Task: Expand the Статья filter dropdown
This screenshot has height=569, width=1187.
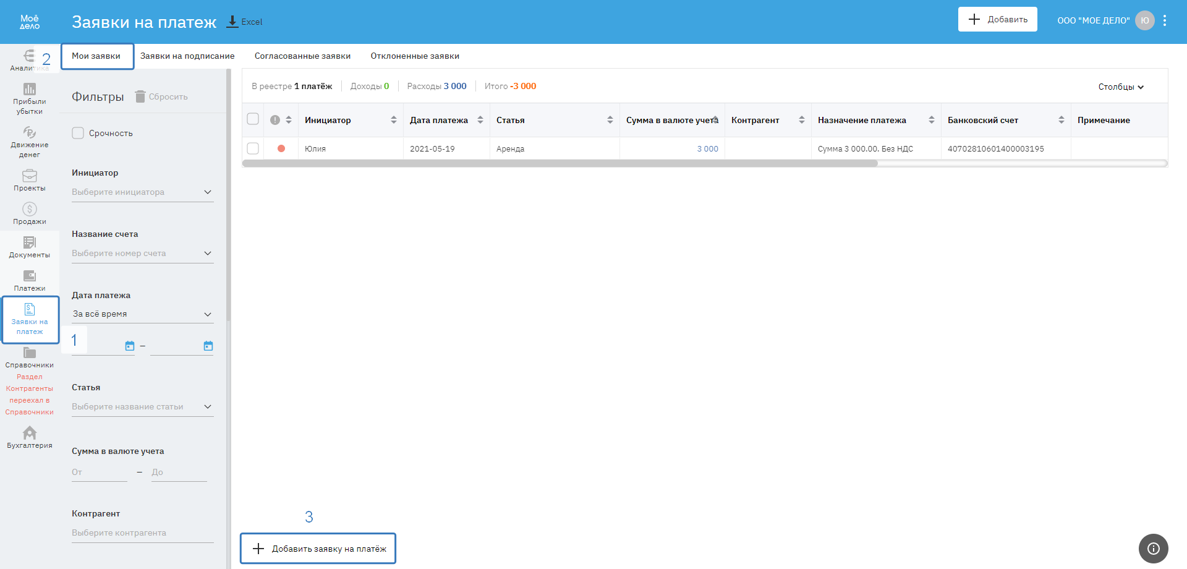Action: (x=143, y=407)
